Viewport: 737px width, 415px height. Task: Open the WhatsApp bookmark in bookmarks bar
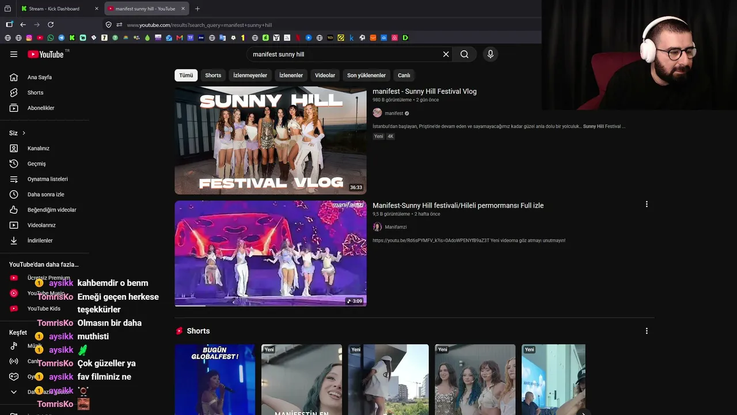pos(51,38)
